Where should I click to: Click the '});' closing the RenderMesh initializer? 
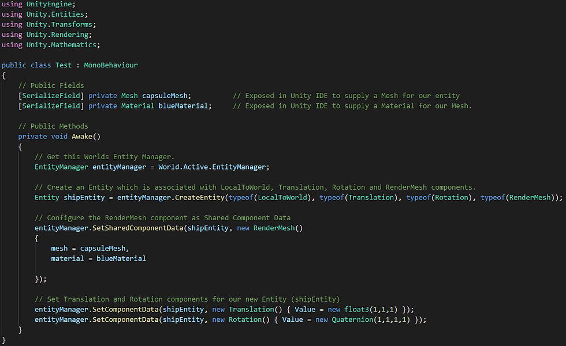pos(41,279)
